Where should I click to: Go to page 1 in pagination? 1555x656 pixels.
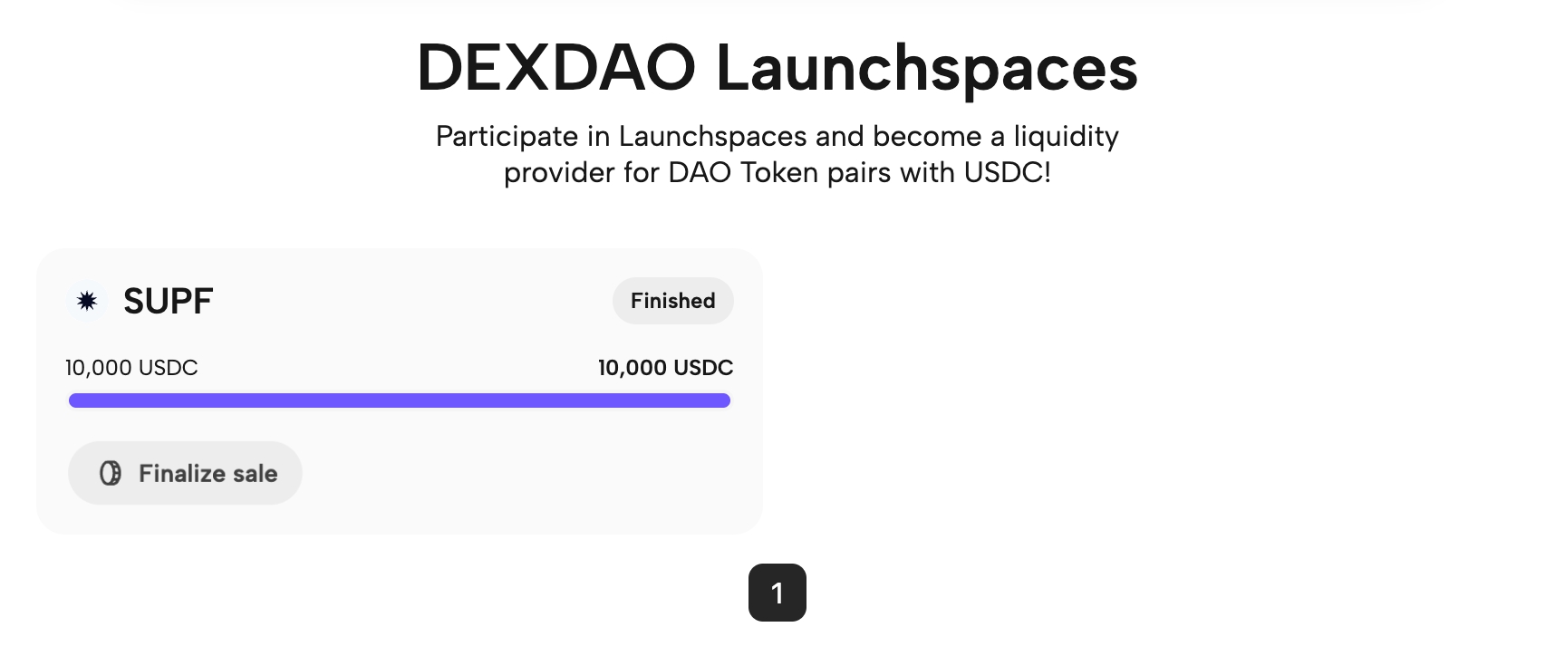[x=777, y=593]
